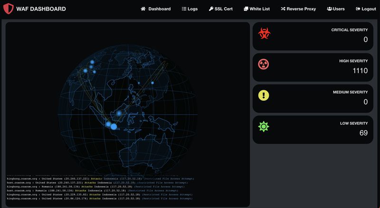
Task: Click the WAF DASHBOARD title
Action: click(x=41, y=9)
